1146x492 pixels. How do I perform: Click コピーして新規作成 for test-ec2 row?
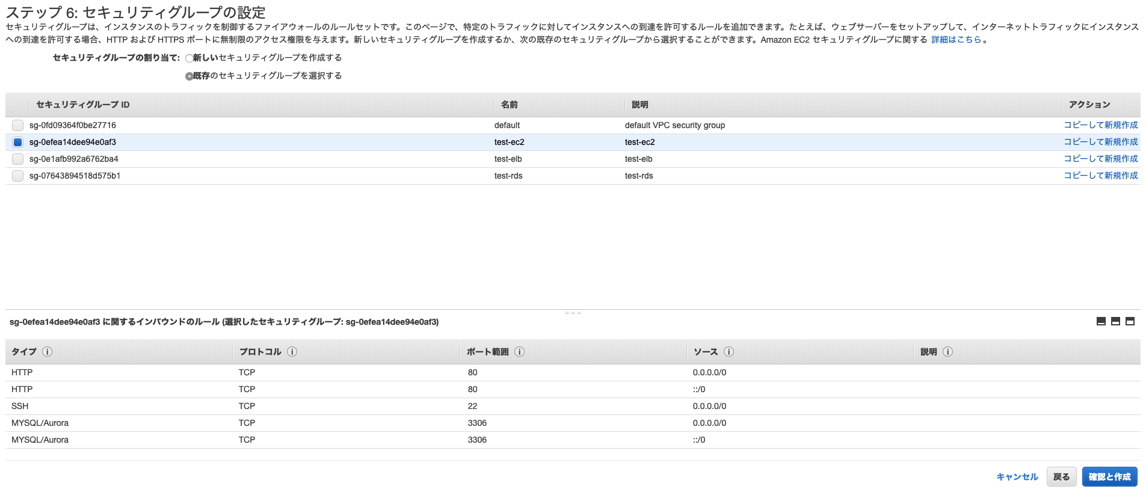coord(1100,142)
